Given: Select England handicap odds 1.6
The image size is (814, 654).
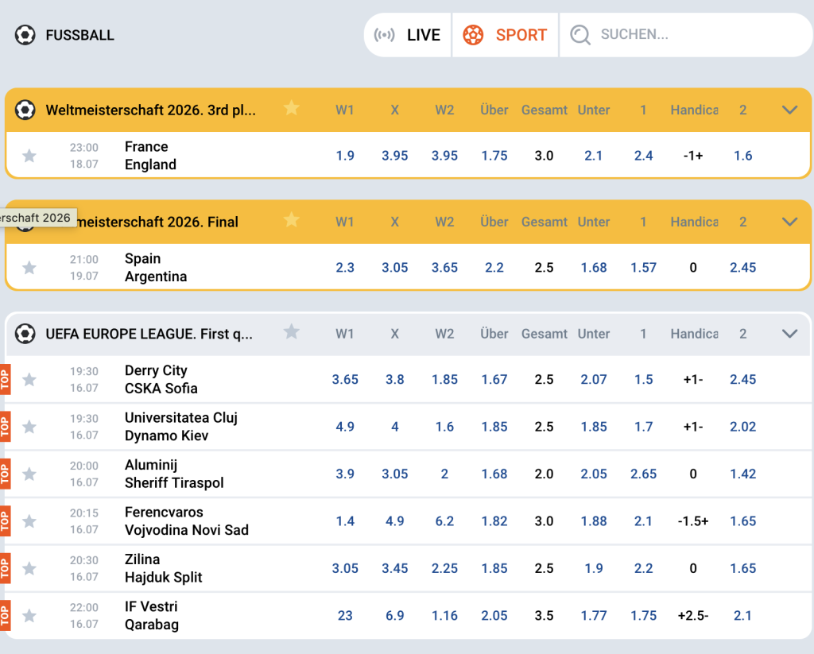Looking at the screenshot, I should point(743,156).
